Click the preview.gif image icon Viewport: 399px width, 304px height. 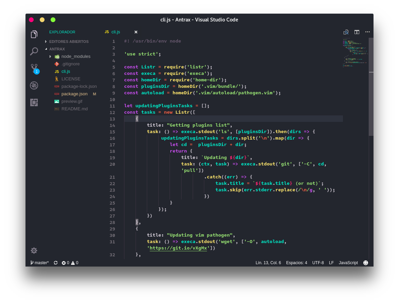(57, 101)
